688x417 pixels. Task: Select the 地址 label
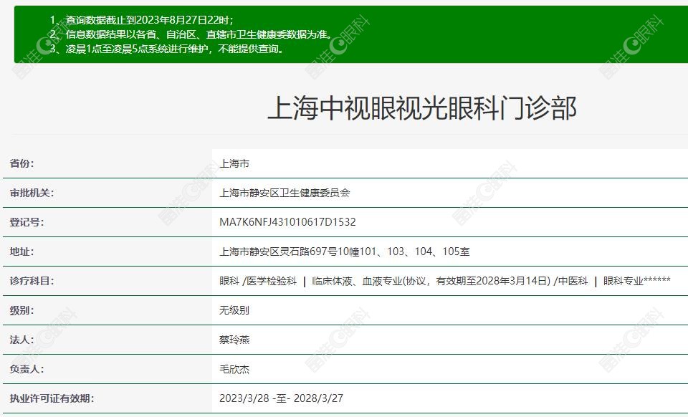(x=21, y=251)
